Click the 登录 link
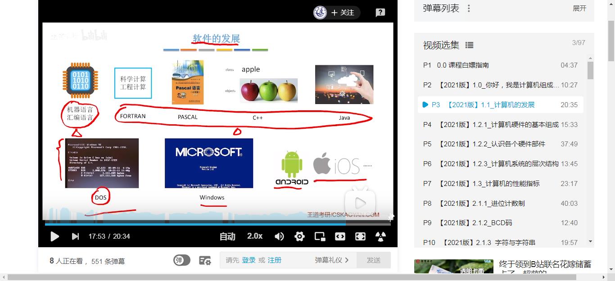The width and height of the screenshot is (615, 281). [249, 260]
